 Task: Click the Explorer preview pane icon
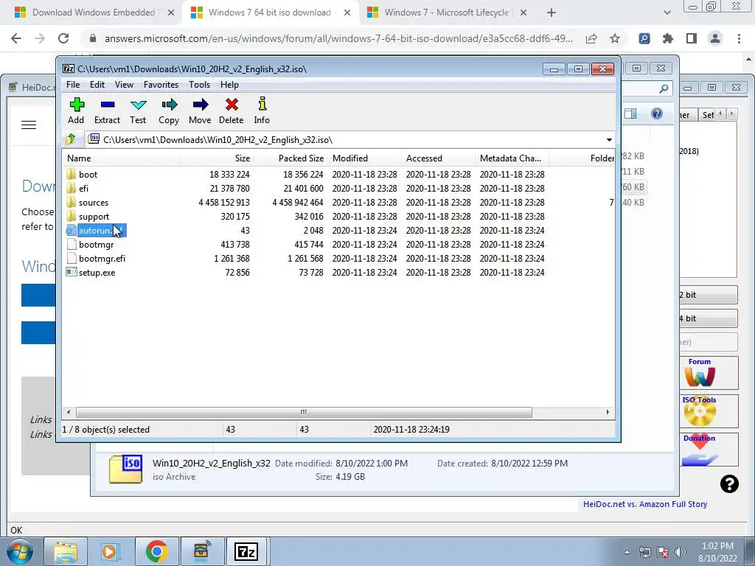630,113
